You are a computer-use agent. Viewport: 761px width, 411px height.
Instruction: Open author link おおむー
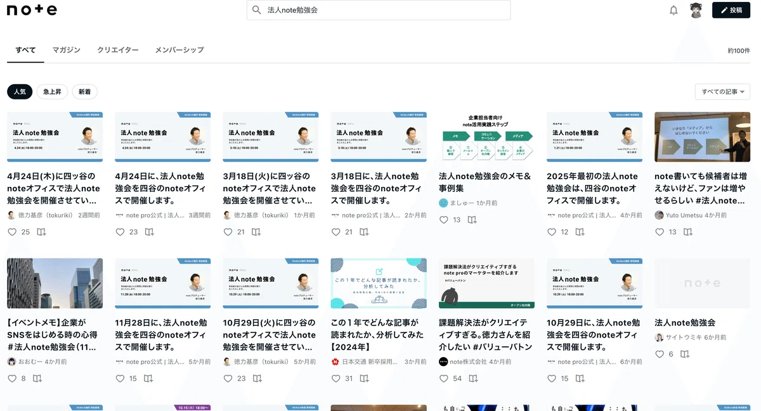point(30,362)
